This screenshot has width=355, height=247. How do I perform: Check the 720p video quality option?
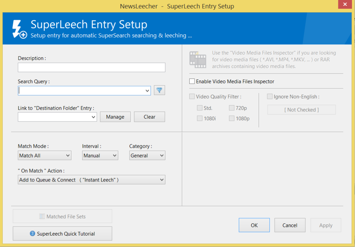[232, 108]
